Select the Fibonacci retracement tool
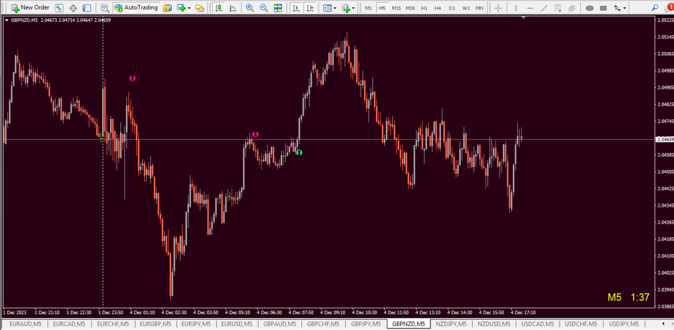The image size is (674, 330). click(x=558, y=8)
